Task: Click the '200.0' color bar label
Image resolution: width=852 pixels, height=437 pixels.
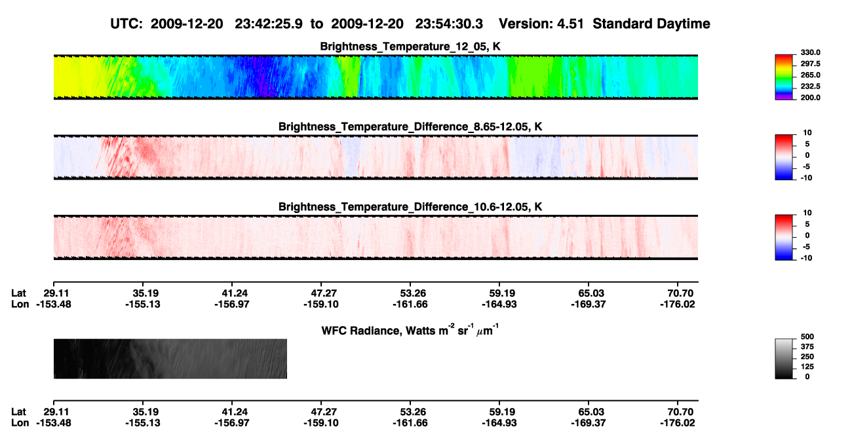Action: [x=811, y=98]
